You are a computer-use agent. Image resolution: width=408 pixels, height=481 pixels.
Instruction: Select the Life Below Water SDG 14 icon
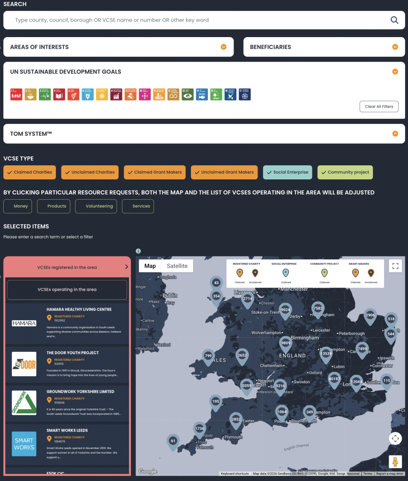[x=202, y=94]
